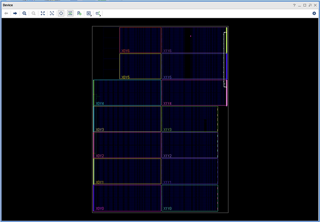
Task: Fit the device view with Zoom Fit
Action: point(43,13)
